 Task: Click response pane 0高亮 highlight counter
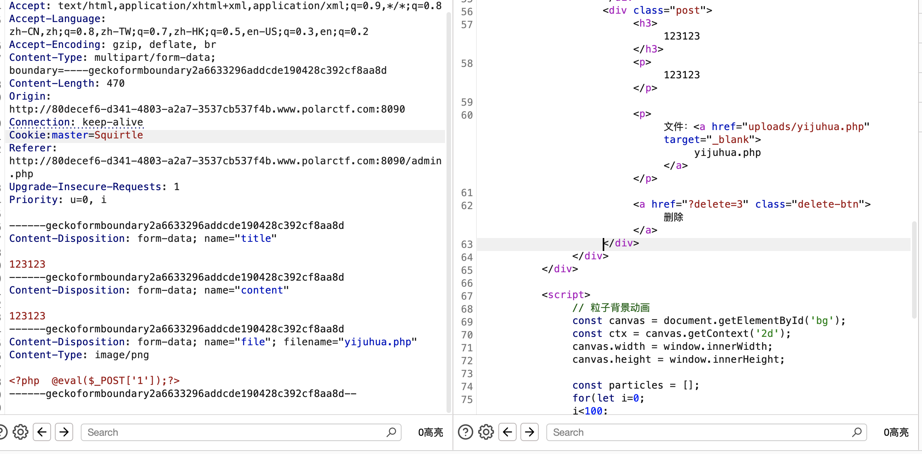point(896,432)
